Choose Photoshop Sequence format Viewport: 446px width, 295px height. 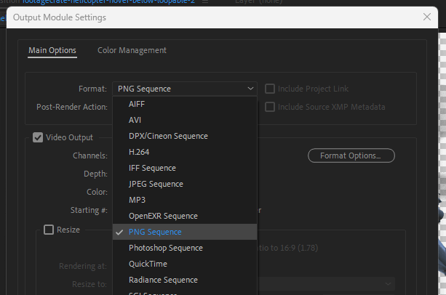click(165, 248)
